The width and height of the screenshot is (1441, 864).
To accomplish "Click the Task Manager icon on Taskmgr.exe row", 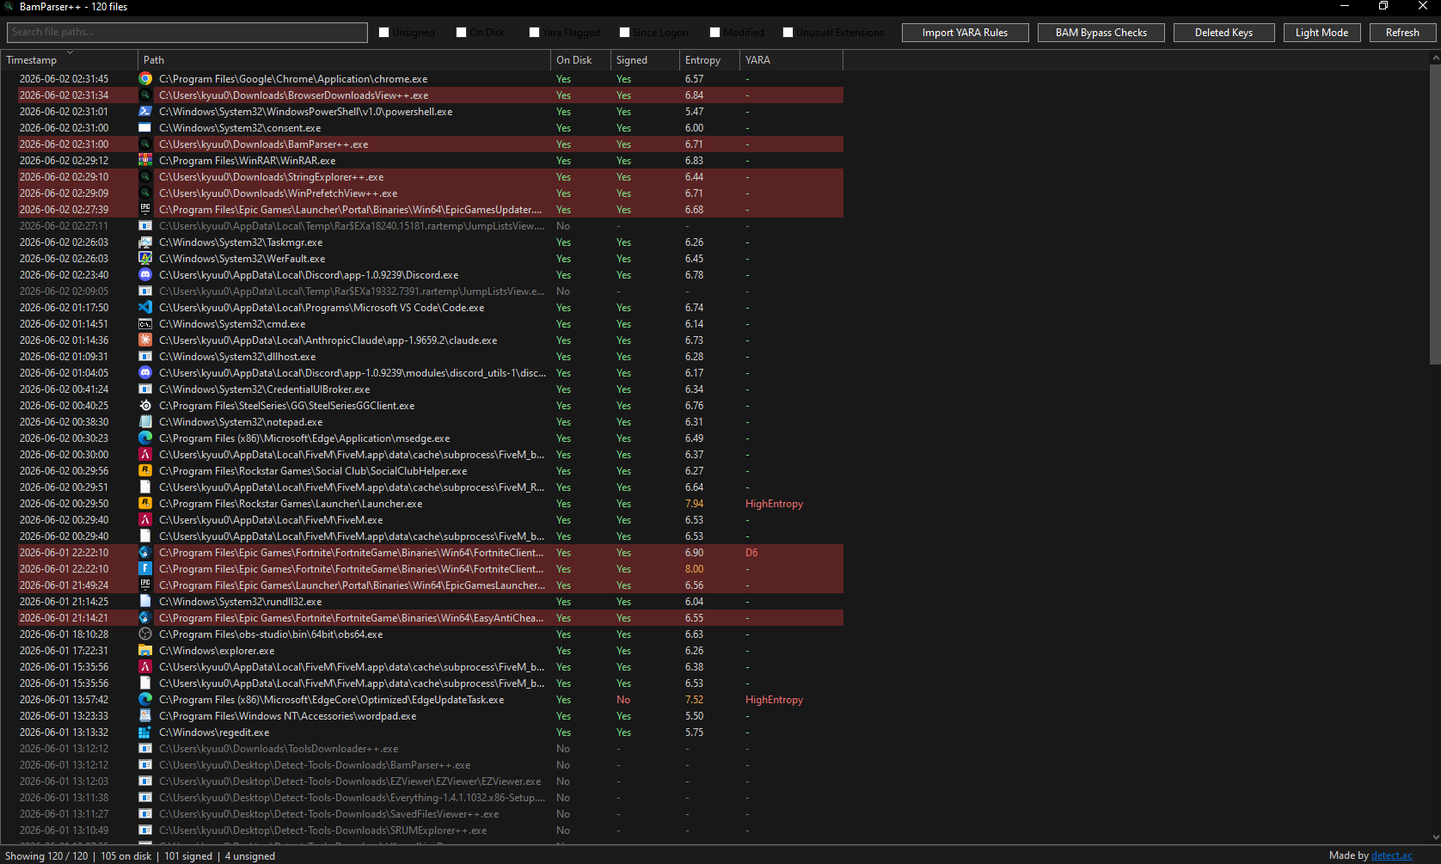I will pos(145,242).
